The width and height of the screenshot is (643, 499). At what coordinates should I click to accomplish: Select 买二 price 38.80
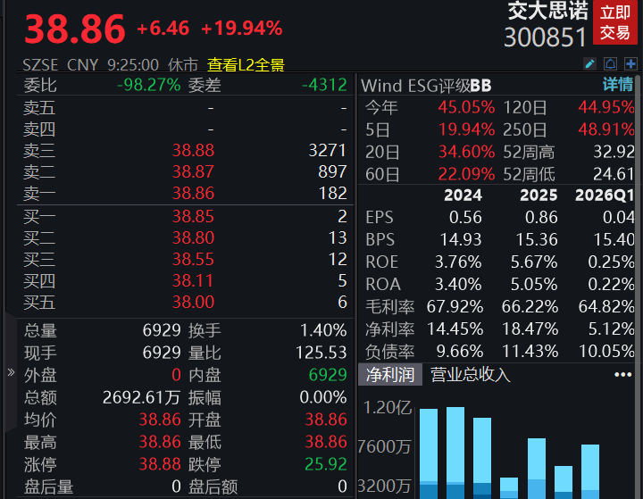(193, 237)
